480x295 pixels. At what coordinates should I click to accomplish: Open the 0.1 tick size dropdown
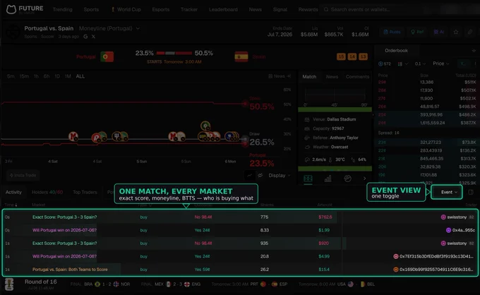coord(420,64)
